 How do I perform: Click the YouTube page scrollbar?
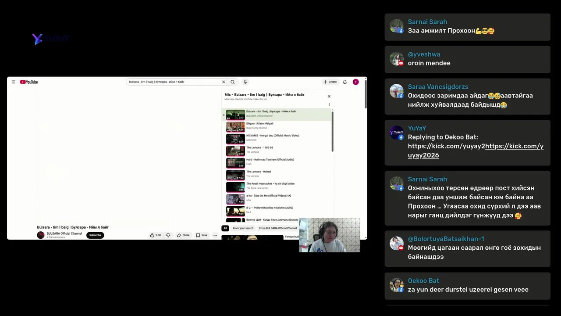366,94
